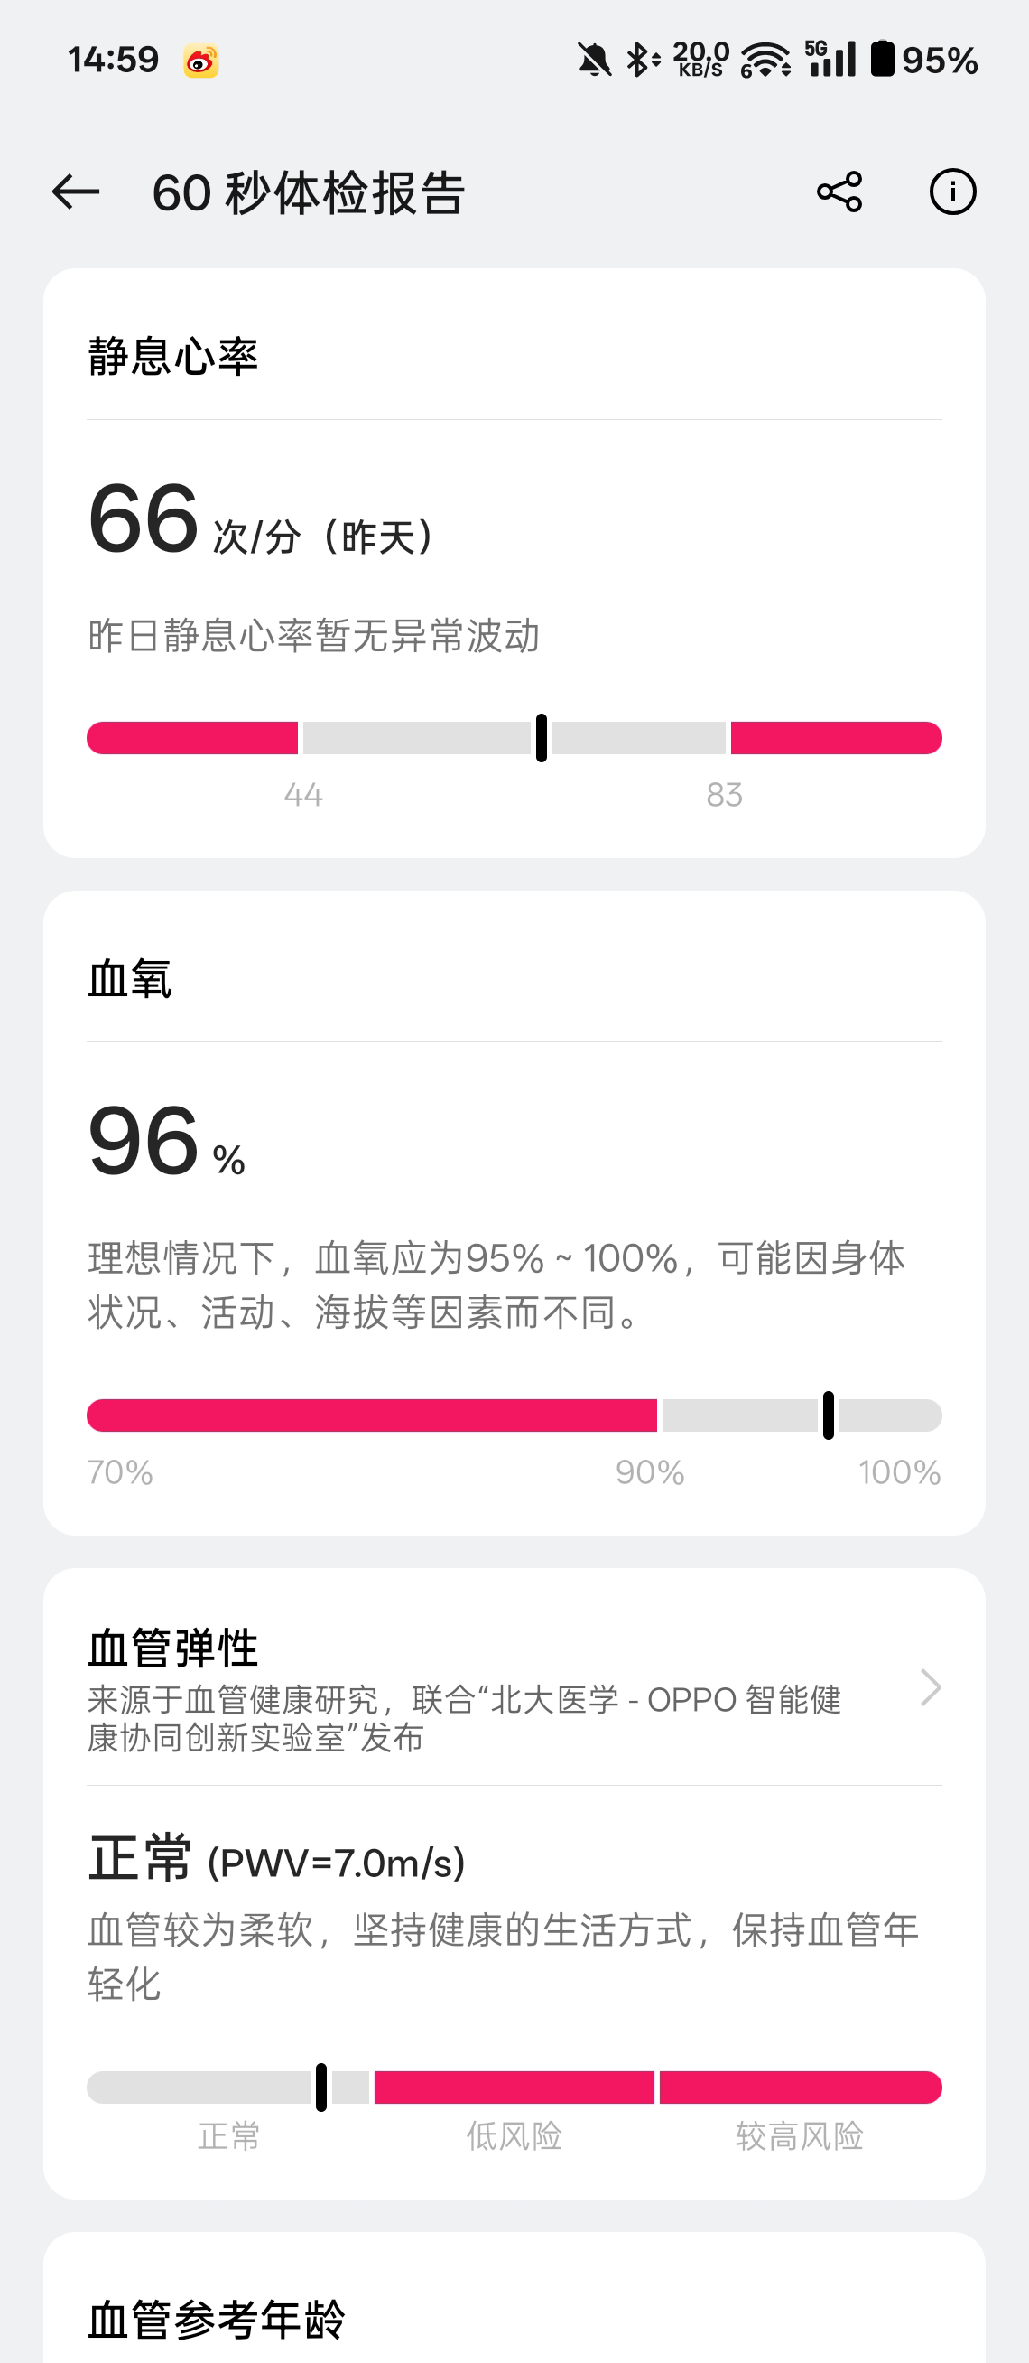Open the share icon
Image resolution: width=1029 pixels, height=2363 pixels.
tap(839, 191)
